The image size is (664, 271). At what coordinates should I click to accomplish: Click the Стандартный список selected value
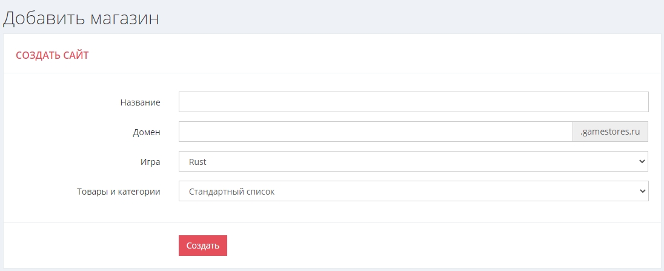(231, 192)
